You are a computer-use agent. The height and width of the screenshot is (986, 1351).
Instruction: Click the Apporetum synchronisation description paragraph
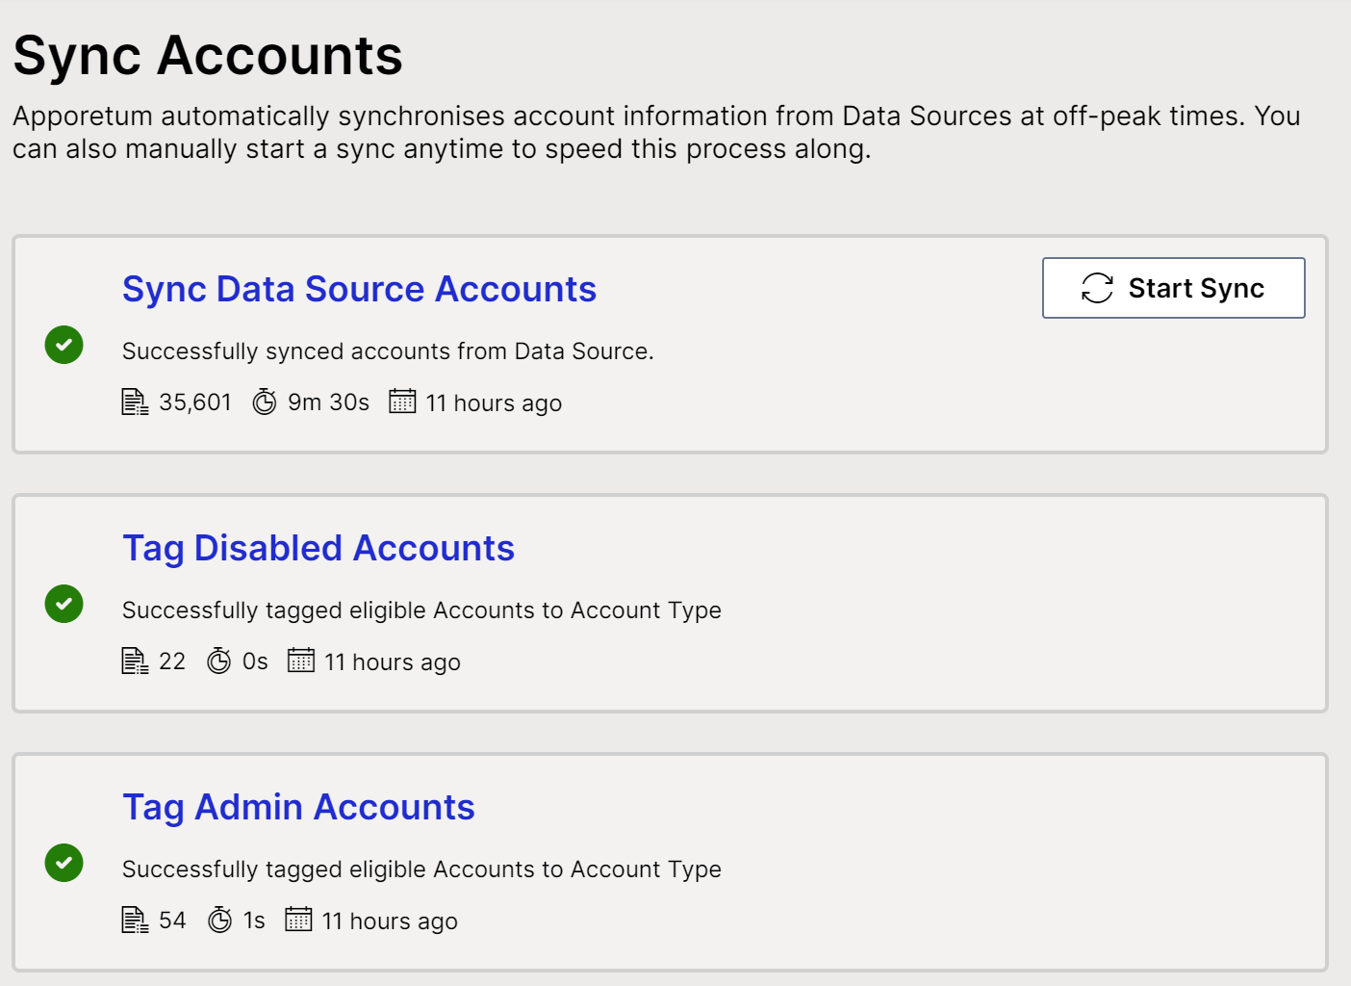coord(656,132)
